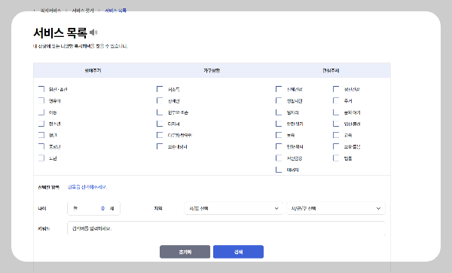This screenshot has width=452, height=273.
Task: Tick the 장애인 checkbox
Action: coord(160,101)
